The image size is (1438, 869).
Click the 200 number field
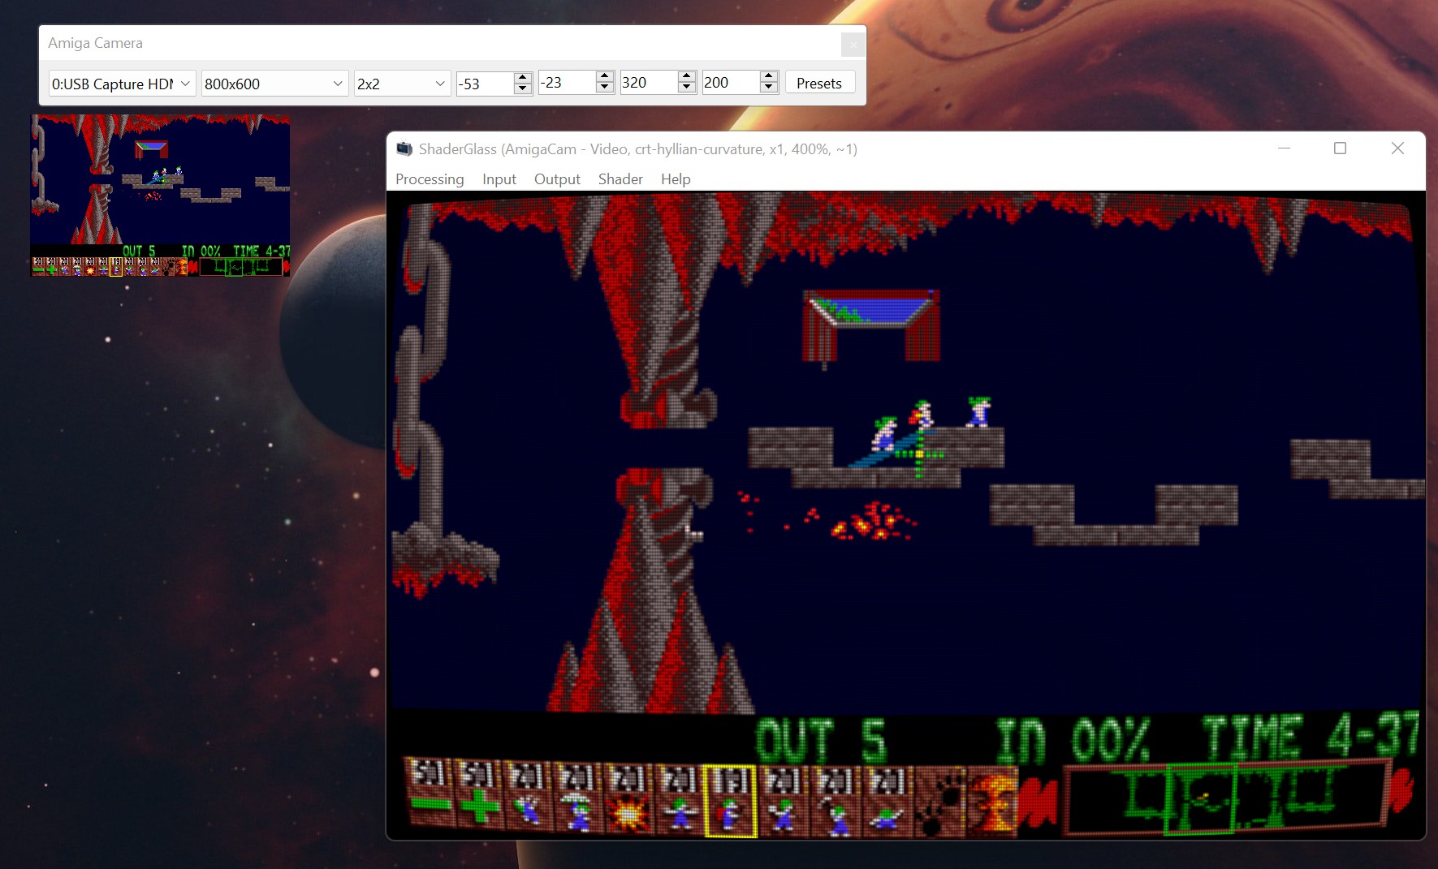pyautogui.click(x=731, y=82)
